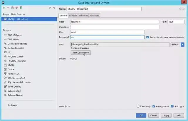Screen dimensions: 188x121
Task: Select MySQL - @localhost data source
Action: click(29, 19)
